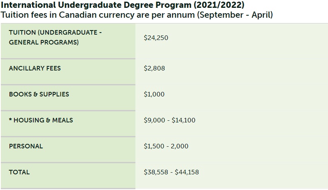This screenshot has width=328, height=190.
Task: Click the $44,158 upper total amount
Action: coord(187,172)
